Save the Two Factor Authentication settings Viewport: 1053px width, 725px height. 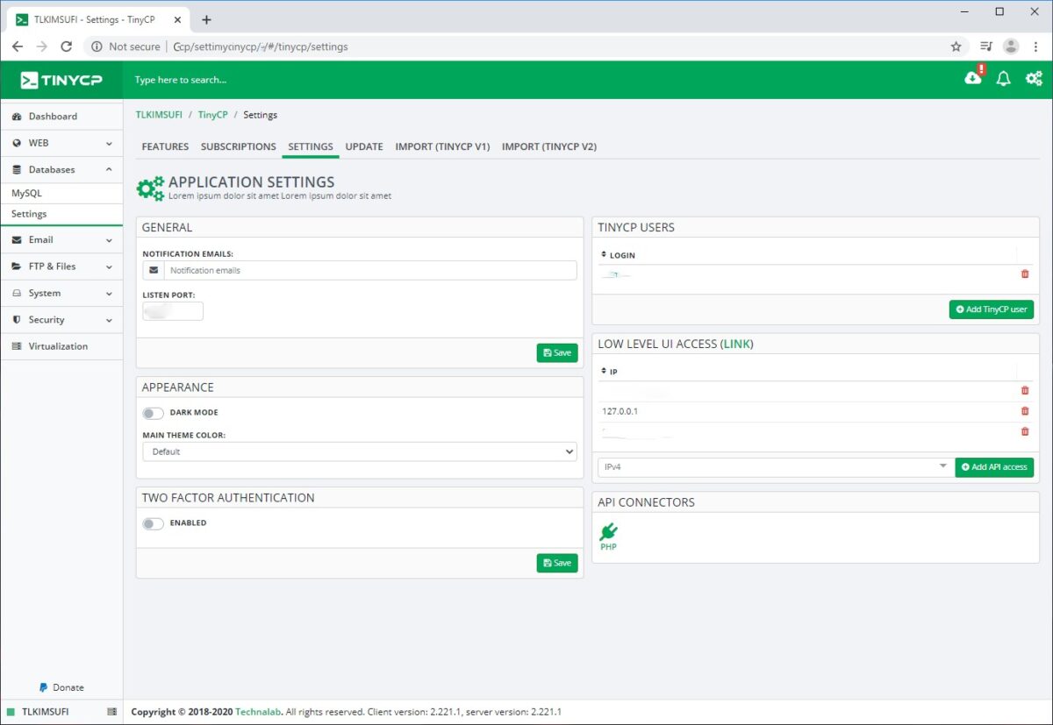(557, 563)
